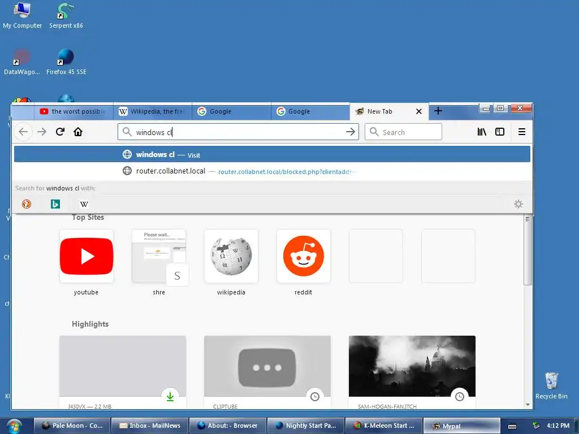Open search settings gear icon
This screenshot has width=579, height=434.
[x=518, y=203]
